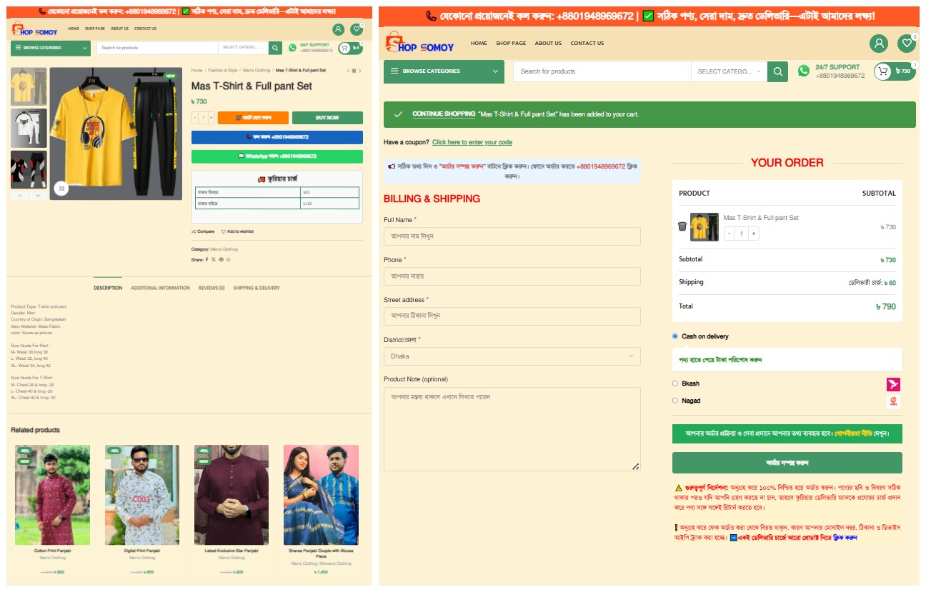
Task: Open the District dropdown showing Dhaka
Action: coord(512,356)
